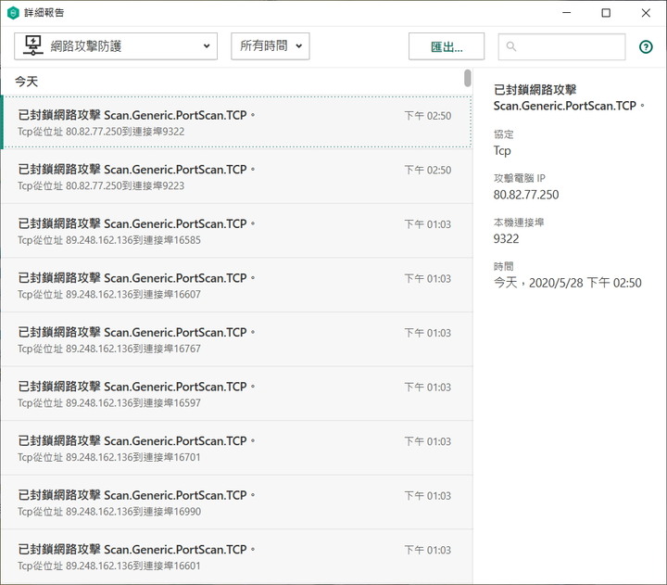Select the event for port 9223

[x=236, y=177]
